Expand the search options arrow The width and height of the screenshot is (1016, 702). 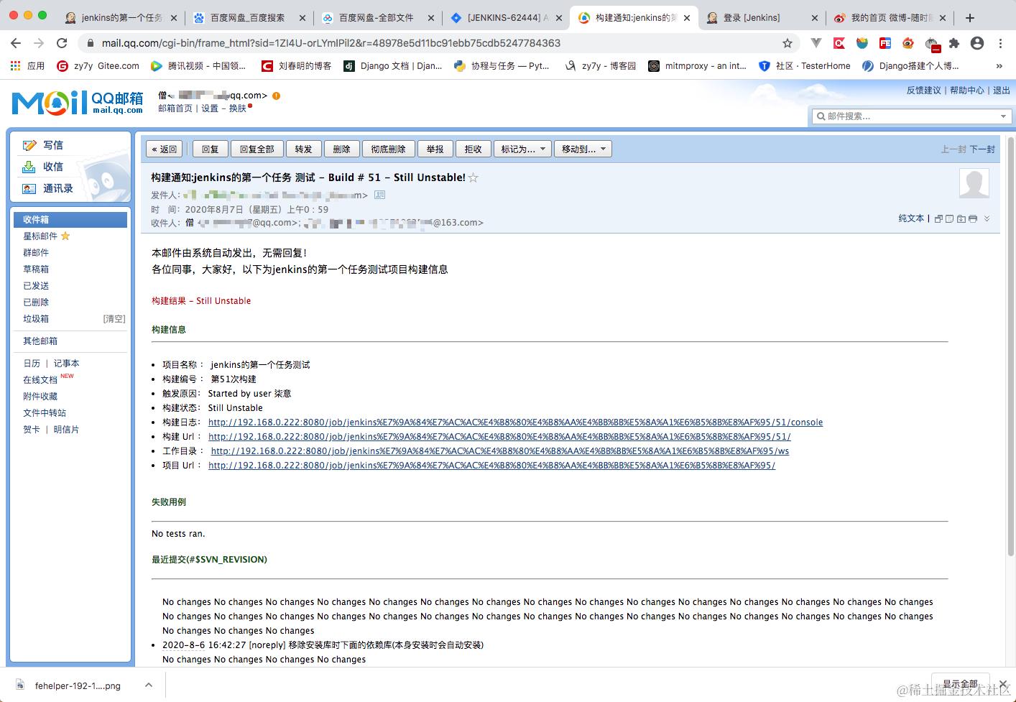pyautogui.click(x=1004, y=116)
